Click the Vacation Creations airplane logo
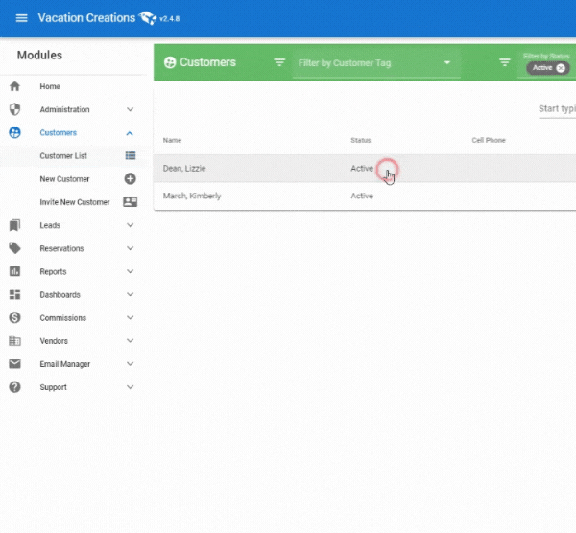 tap(148, 17)
